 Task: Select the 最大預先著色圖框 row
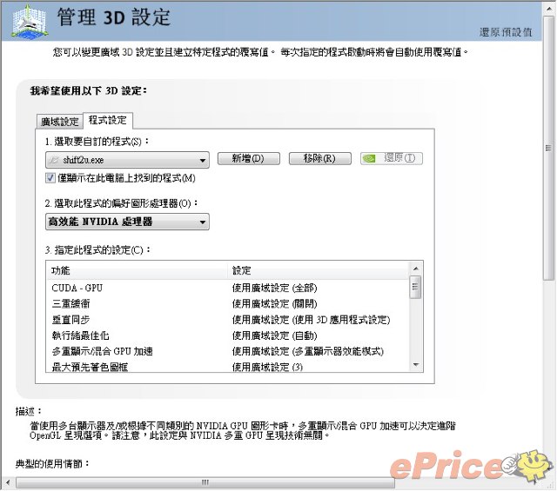[227, 366]
